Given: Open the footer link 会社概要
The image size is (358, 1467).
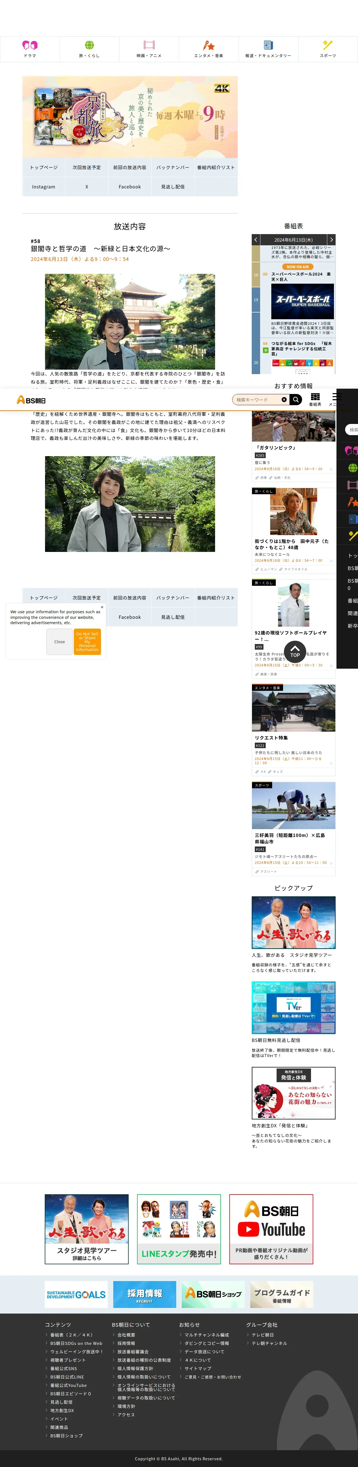Looking at the screenshot, I should click(126, 1335).
